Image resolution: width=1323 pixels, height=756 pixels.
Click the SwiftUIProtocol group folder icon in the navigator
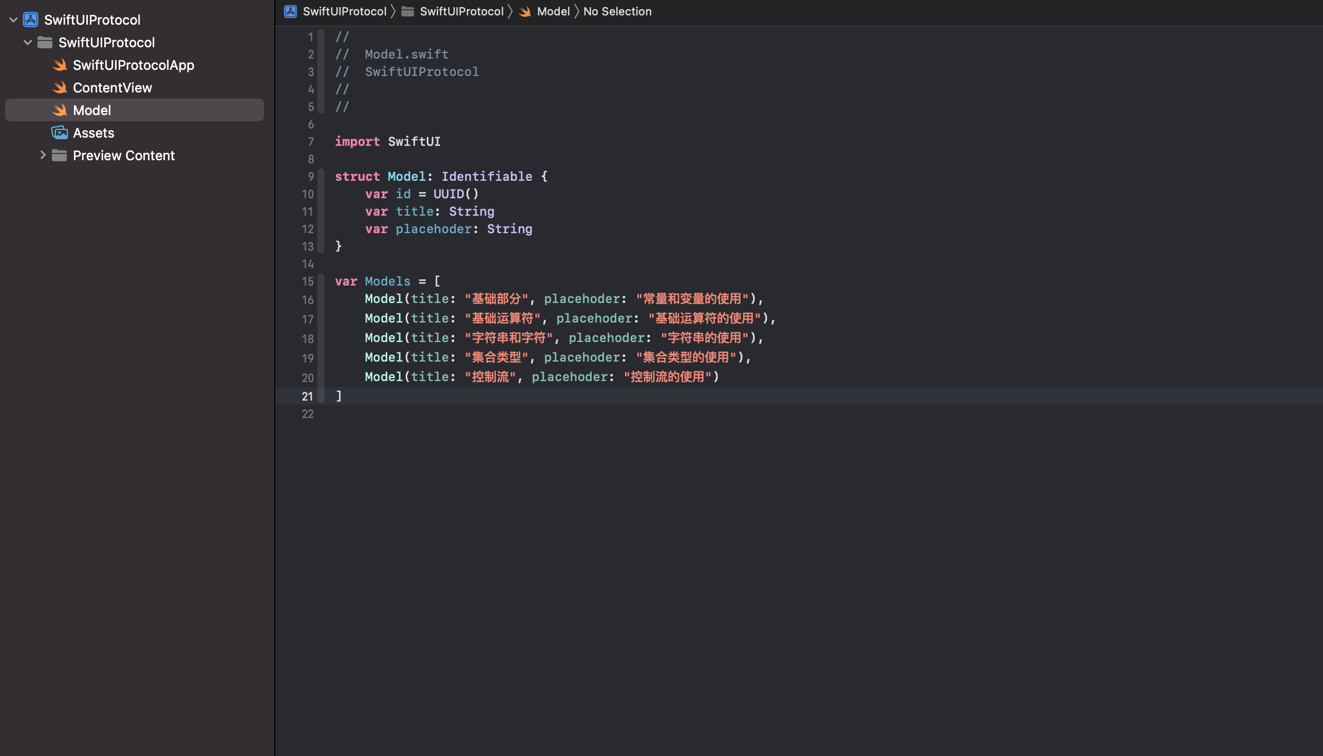(45, 43)
